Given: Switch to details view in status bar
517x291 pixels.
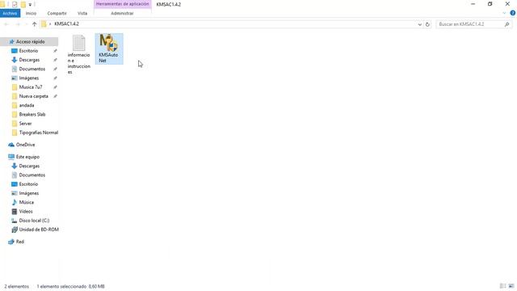Looking at the screenshot, I should pos(503,286).
